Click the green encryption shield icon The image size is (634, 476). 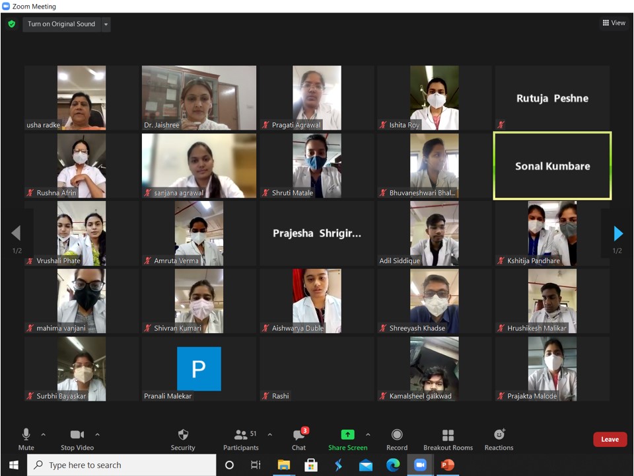(11, 24)
